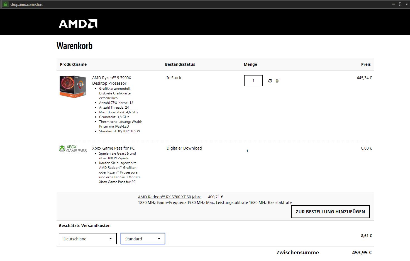The height and width of the screenshot is (261, 410).
Task: Click the 453,95 € subtotal amount
Action: 362,253
